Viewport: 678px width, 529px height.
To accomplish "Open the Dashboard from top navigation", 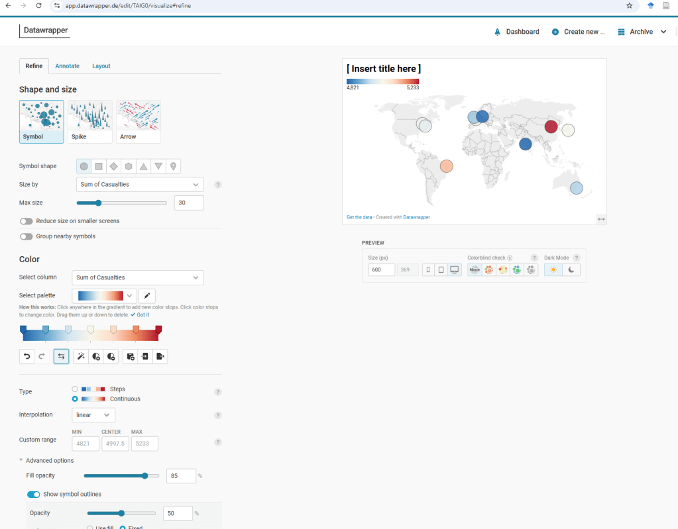I will pos(516,32).
